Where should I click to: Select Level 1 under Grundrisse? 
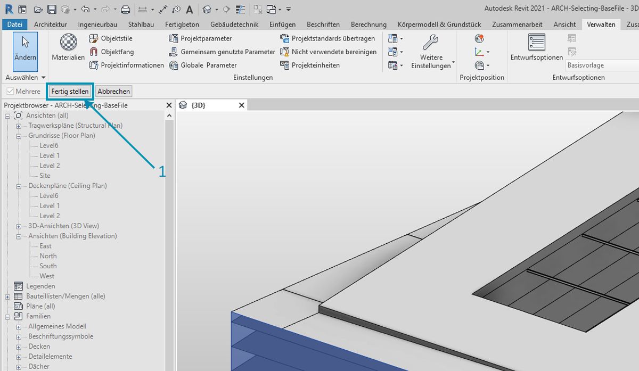[50, 155]
